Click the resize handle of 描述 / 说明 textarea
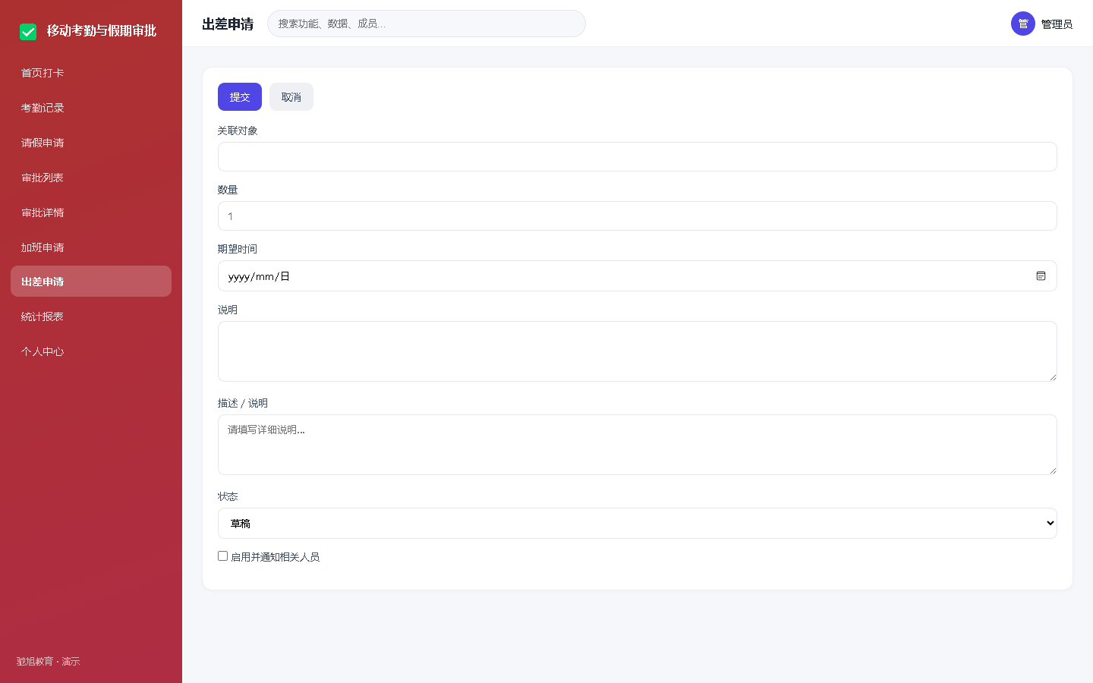The width and height of the screenshot is (1093, 683). (1053, 471)
